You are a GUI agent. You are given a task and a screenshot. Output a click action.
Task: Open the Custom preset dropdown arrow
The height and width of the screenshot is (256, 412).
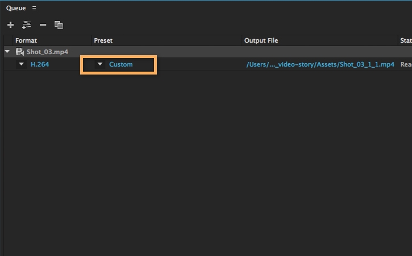pyautogui.click(x=100, y=64)
